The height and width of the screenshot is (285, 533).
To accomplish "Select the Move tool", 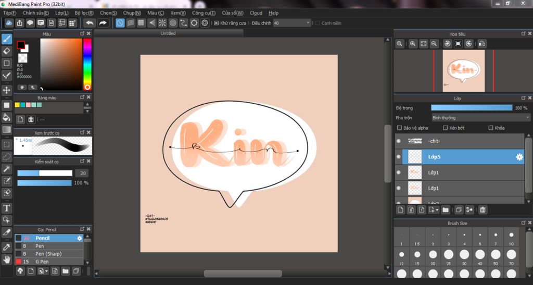I will [6, 90].
